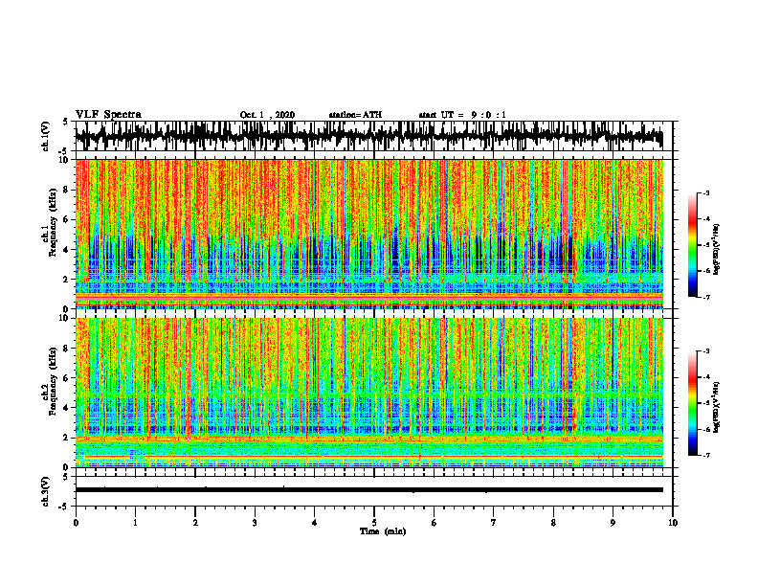
Task: Click the "6" kHz tick on ch.2 frequency axis
Action: 67,378
